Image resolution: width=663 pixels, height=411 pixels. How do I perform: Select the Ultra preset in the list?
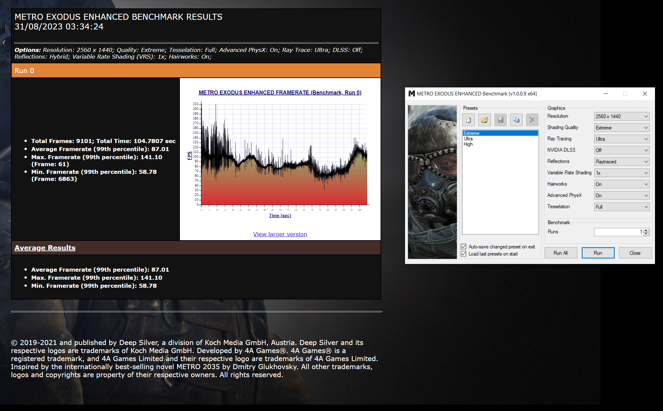coord(501,139)
